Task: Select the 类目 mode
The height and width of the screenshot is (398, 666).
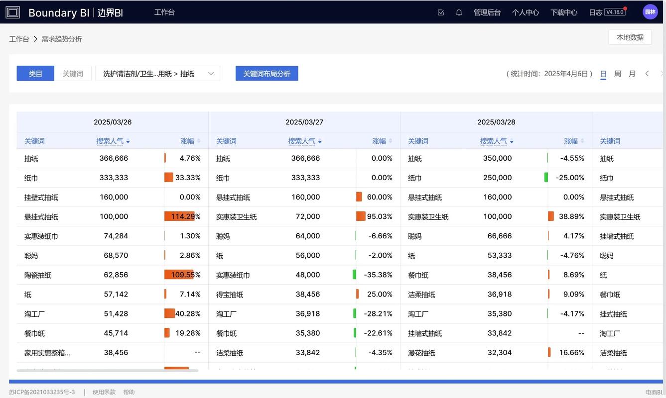Action: point(35,73)
